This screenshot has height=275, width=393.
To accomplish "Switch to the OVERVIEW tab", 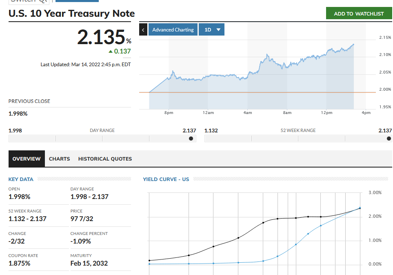I will tap(27, 159).
